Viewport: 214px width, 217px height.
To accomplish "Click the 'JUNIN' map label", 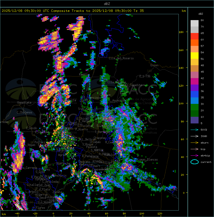I will pyautogui.click(x=94, y=157).
